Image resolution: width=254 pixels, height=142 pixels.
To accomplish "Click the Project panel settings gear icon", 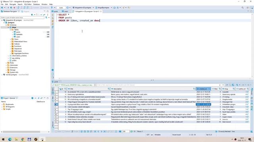I will (32, 98).
